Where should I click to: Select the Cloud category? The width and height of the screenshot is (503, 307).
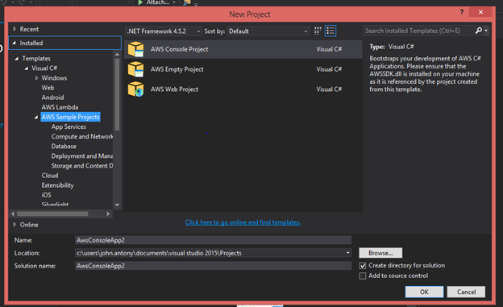click(50, 176)
